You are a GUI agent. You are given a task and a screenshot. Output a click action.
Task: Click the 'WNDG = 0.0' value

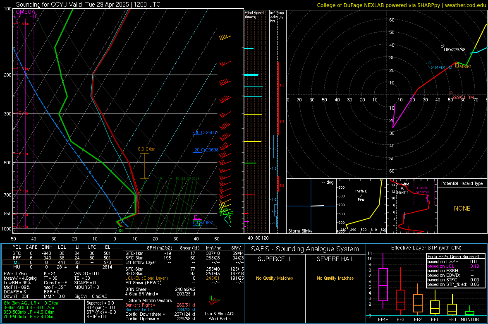coord(86,274)
